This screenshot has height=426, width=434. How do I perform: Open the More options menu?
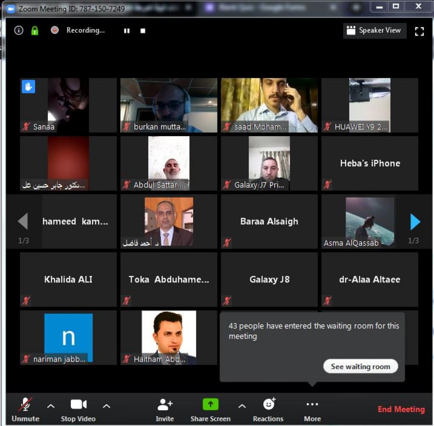(312, 405)
